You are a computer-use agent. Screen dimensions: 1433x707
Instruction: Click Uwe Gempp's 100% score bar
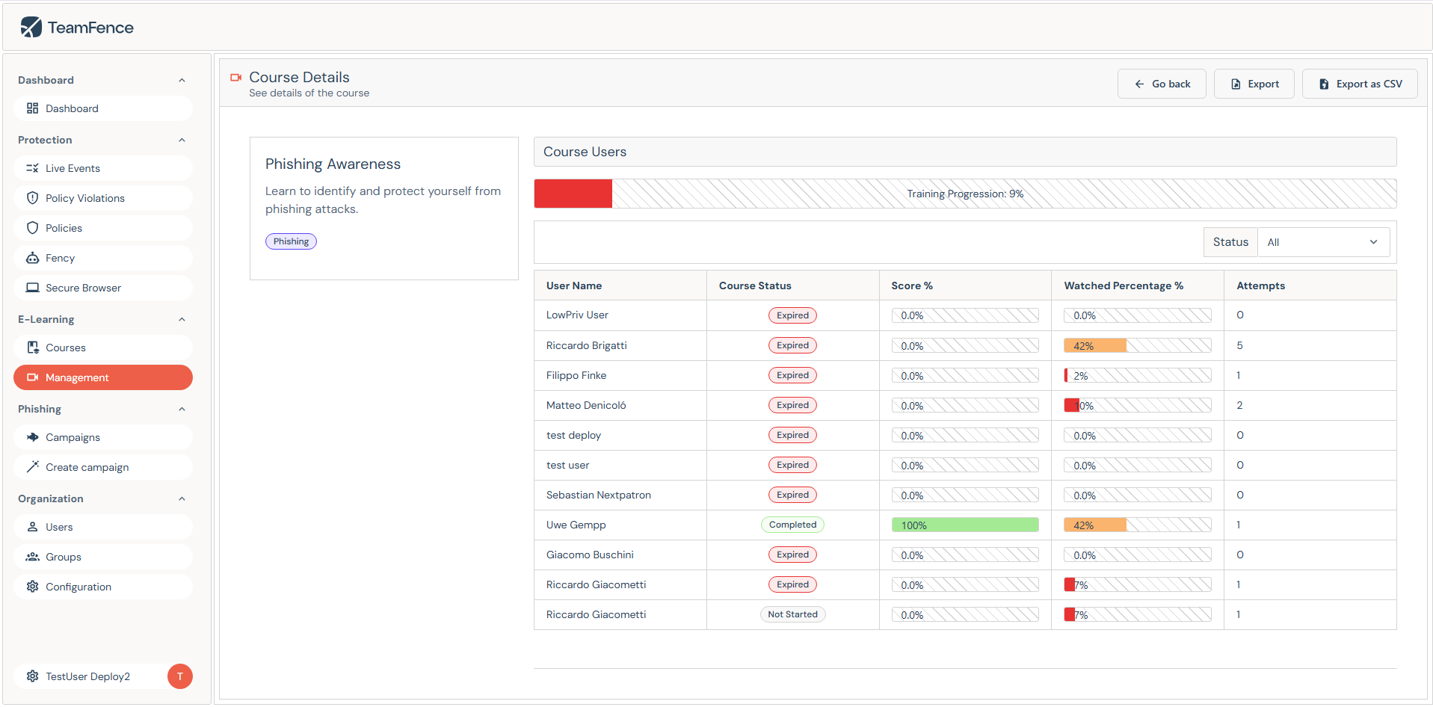click(965, 525)
